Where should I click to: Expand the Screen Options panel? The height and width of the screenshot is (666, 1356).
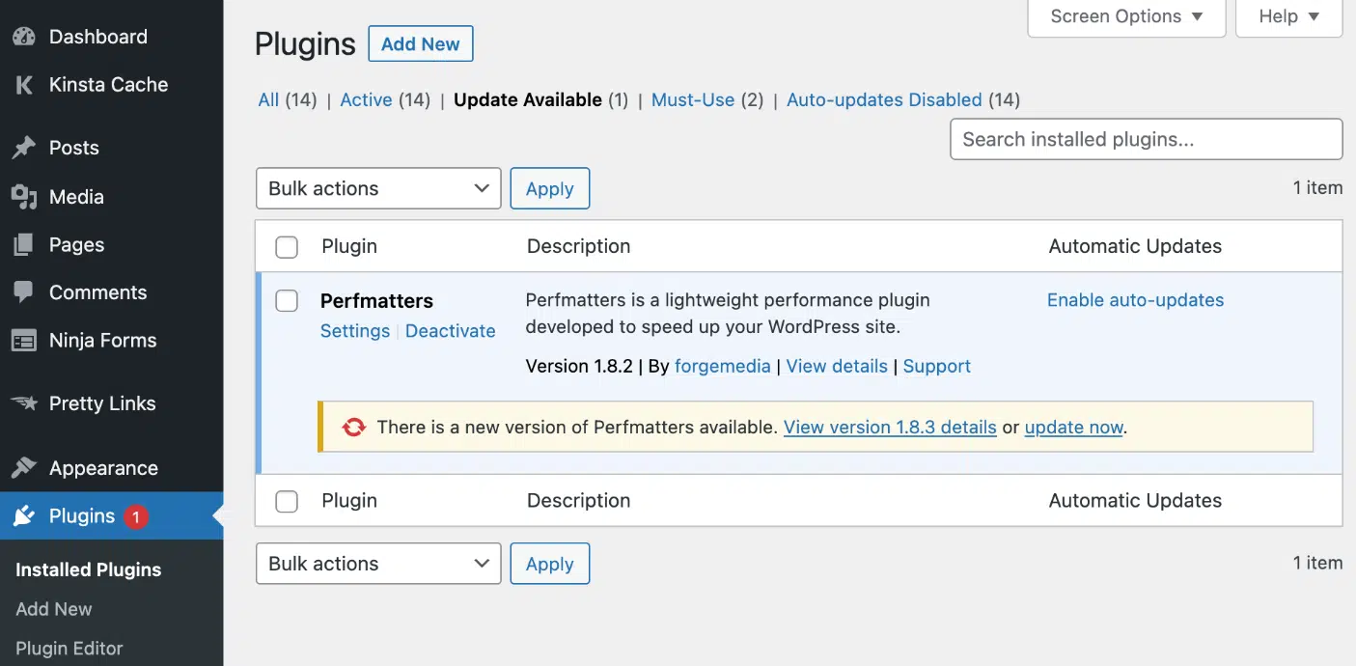(1125, 15)
